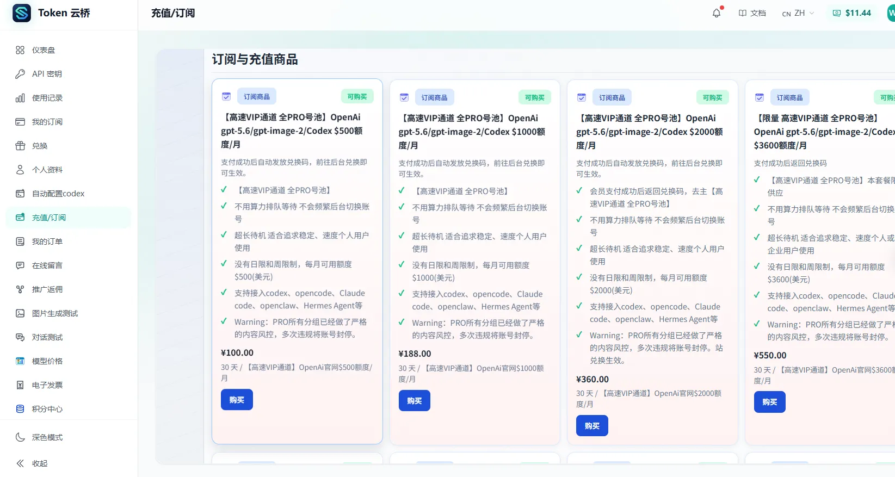Buy the ¥360.00 $2000 plan
The image size is (895, 477).
[x=592, y=426]
